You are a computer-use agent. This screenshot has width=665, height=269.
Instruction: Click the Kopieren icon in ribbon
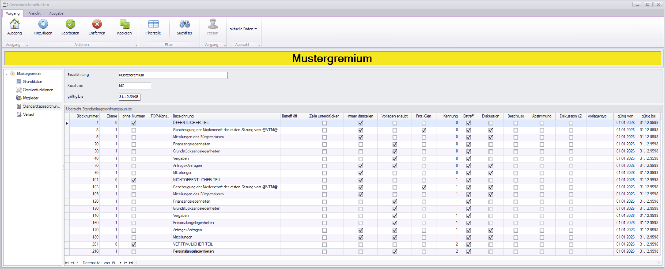pyautogui.click(x=125, y=25)
